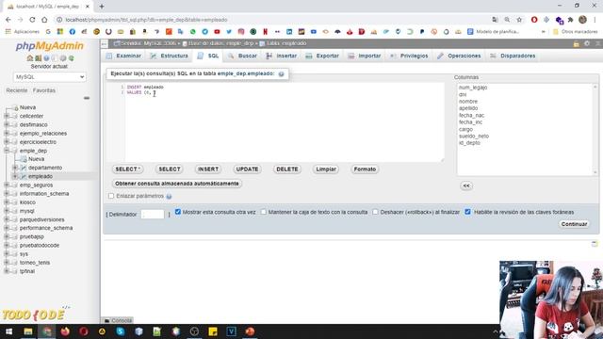Open the Examinar tab
This screenshot has width=603, height=339.
tap(123, 56)
